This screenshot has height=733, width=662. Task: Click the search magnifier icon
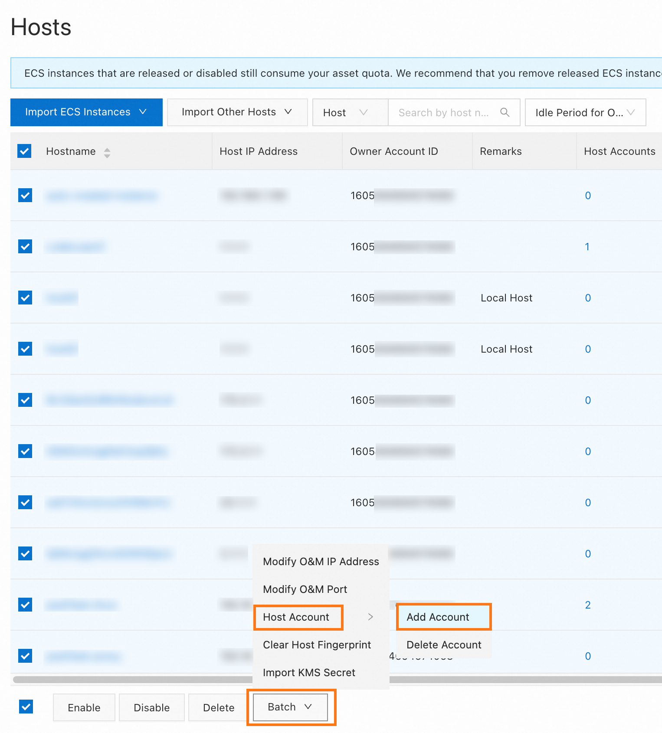(505, 112)
